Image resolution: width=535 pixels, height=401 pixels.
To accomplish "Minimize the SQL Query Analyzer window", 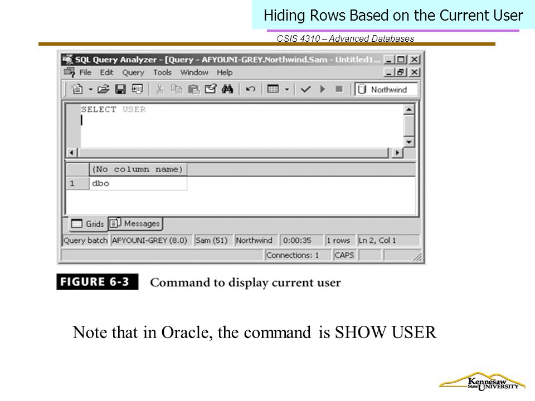I will click(388, 60).
